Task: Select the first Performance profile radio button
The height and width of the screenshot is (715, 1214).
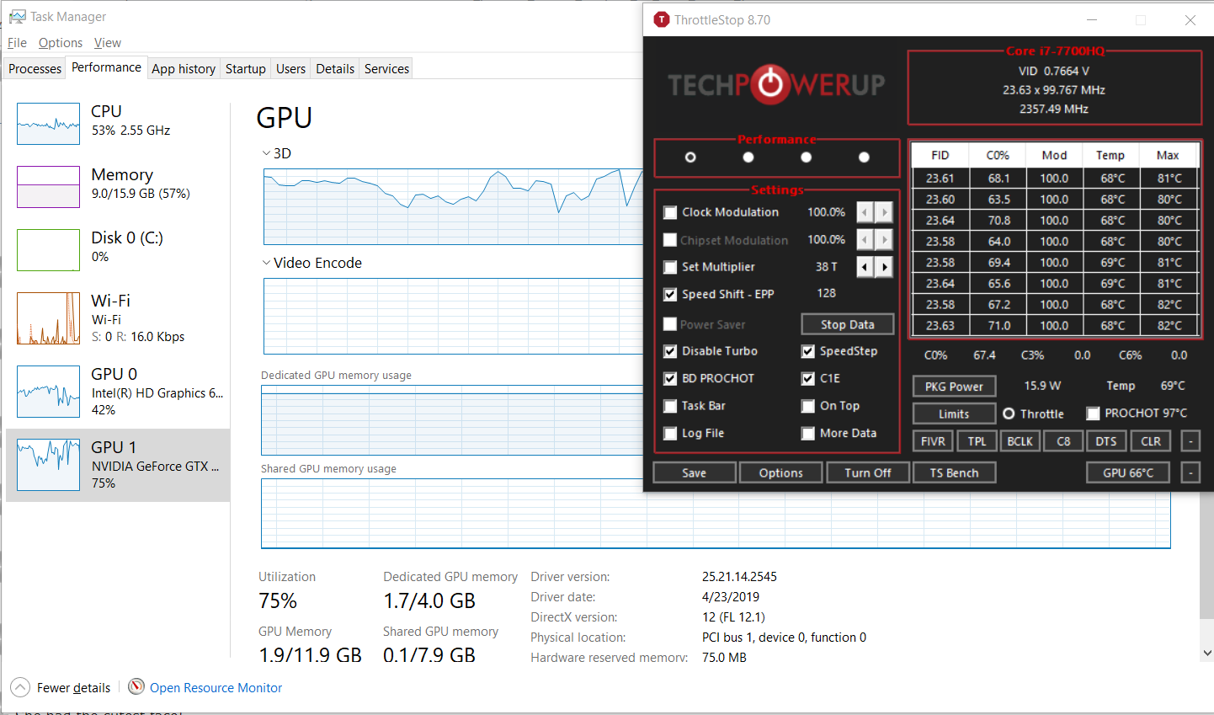Action: point(690,157)
